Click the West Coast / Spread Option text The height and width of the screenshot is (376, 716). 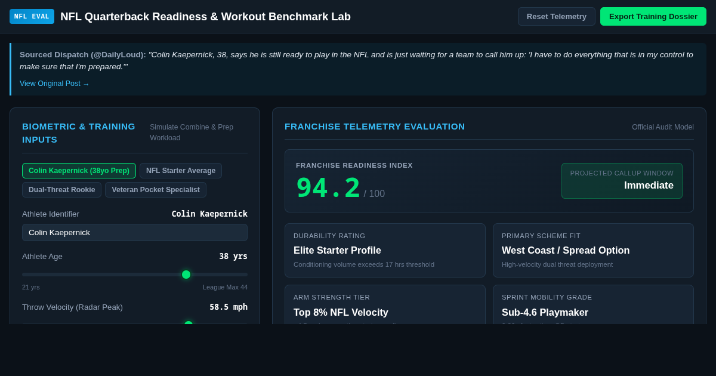click(x=566, y=251)
